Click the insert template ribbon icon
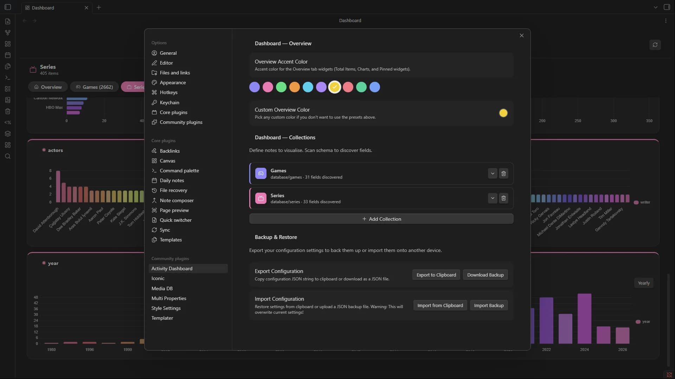This screenshot has height=379, width=675. (8, 66)
